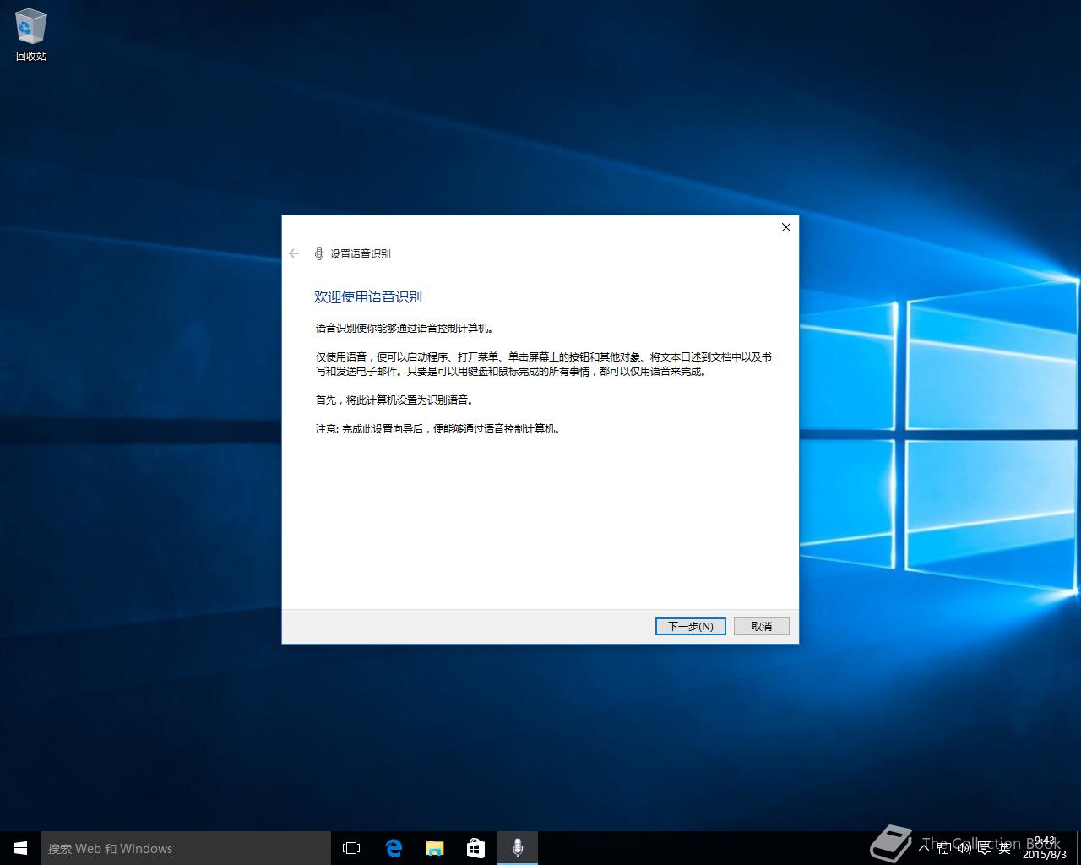The image size is (1081, 865).
Task: Open the Action Center notifications icon
Action: click(x=985, y=848)
